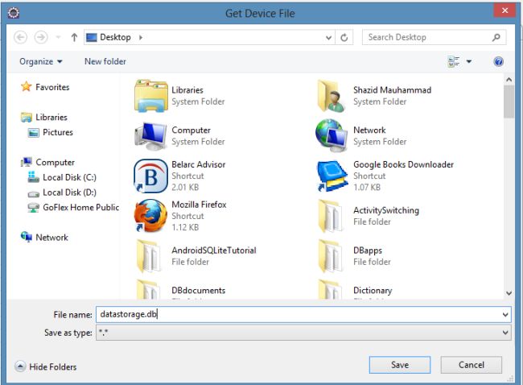Click the file list scroll down arrow

509,293
